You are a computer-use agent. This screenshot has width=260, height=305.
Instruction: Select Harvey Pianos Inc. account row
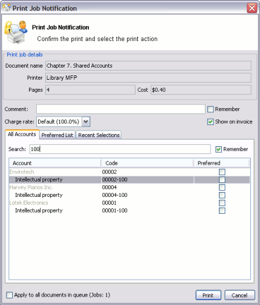click(129, 187)
